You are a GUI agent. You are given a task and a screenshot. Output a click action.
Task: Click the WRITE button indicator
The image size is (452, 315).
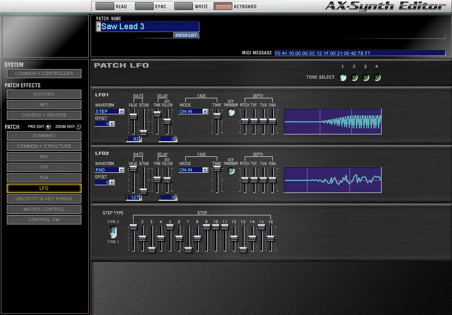(x=183, y=6)
